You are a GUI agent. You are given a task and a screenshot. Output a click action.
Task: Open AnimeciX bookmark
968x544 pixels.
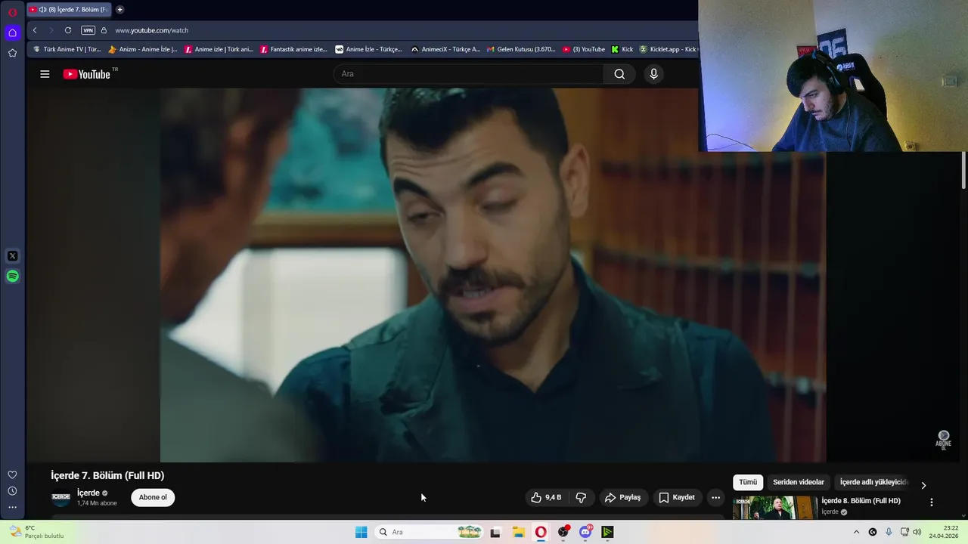coord(445,49)
